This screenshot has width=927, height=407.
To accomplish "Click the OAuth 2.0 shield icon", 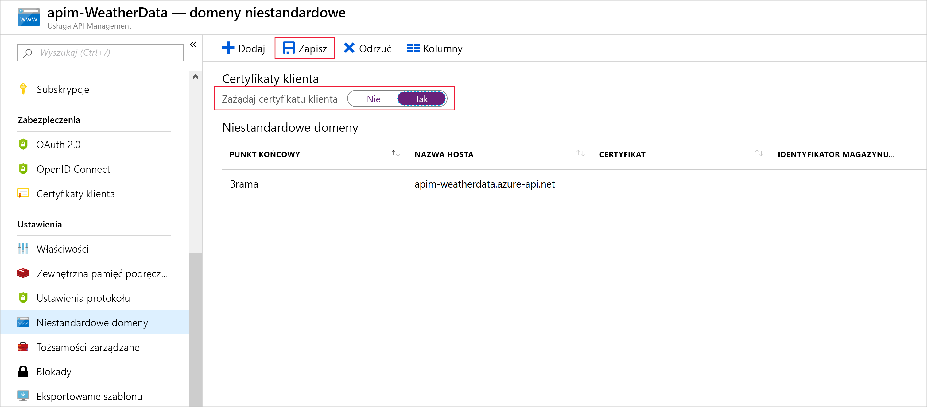I will click(23, 144).
